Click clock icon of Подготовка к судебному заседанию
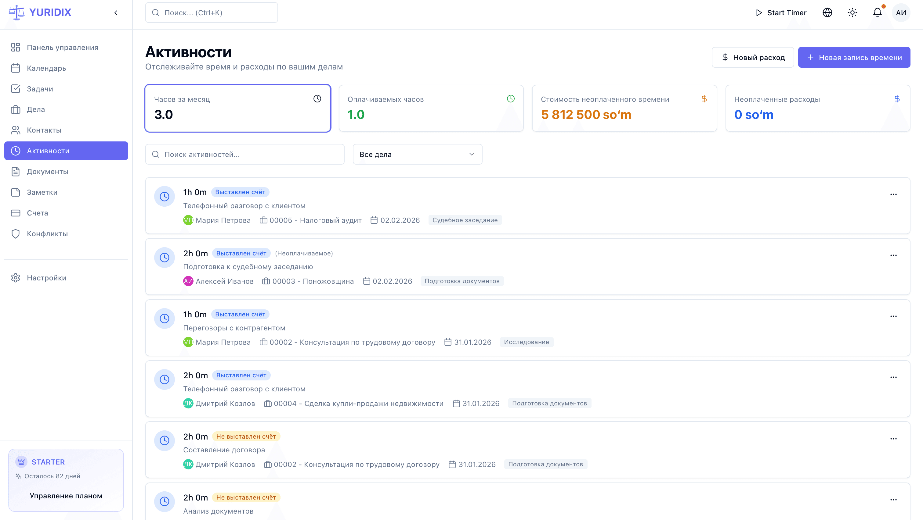 click(x=165, y=258)
